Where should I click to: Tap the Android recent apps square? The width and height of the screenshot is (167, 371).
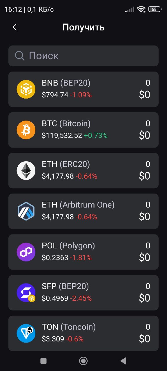click(x=43, y=361)
